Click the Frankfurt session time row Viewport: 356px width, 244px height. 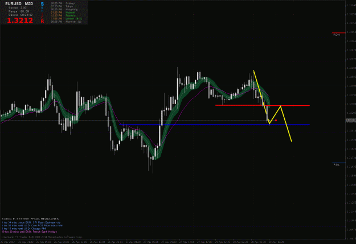click(x=64, y=15)
